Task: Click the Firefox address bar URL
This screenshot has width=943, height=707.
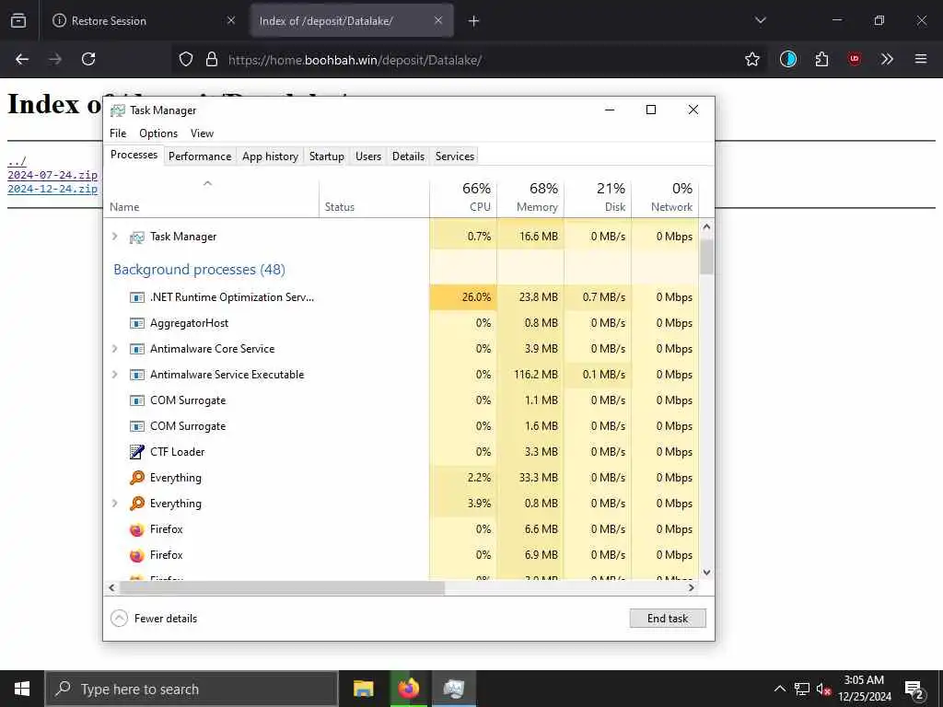Action: 355,60
